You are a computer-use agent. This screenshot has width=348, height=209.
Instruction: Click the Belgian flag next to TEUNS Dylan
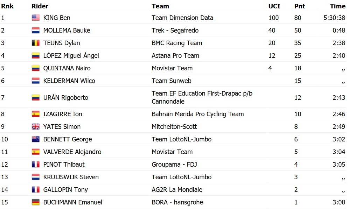(35, 43)
